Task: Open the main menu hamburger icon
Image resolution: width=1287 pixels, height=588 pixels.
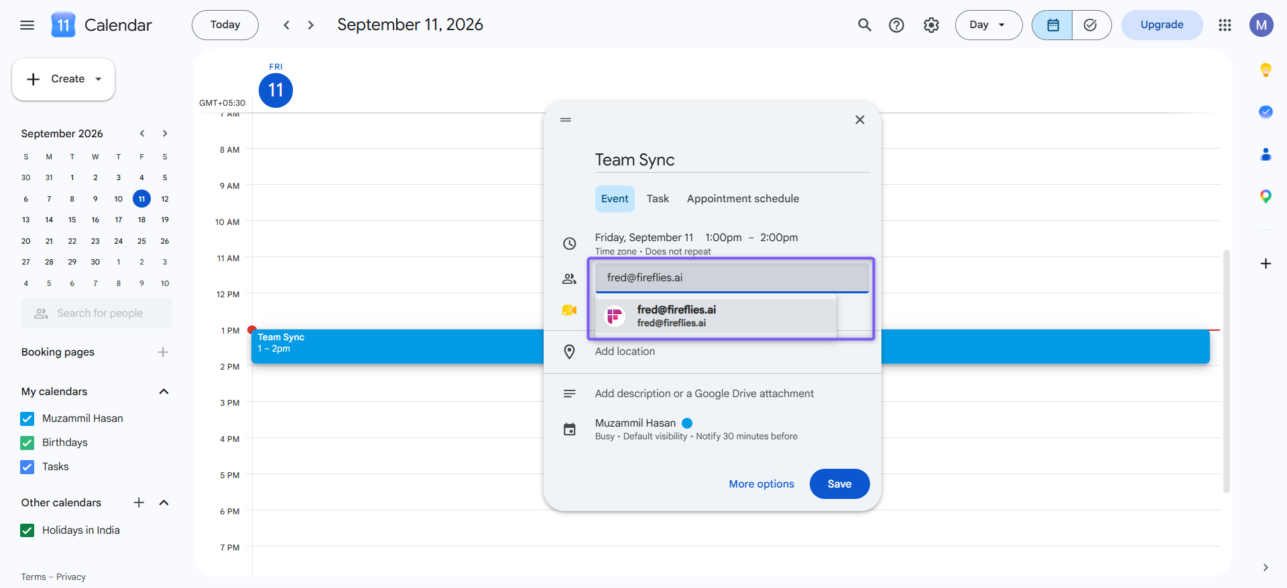Action: (x=27, y=25)
